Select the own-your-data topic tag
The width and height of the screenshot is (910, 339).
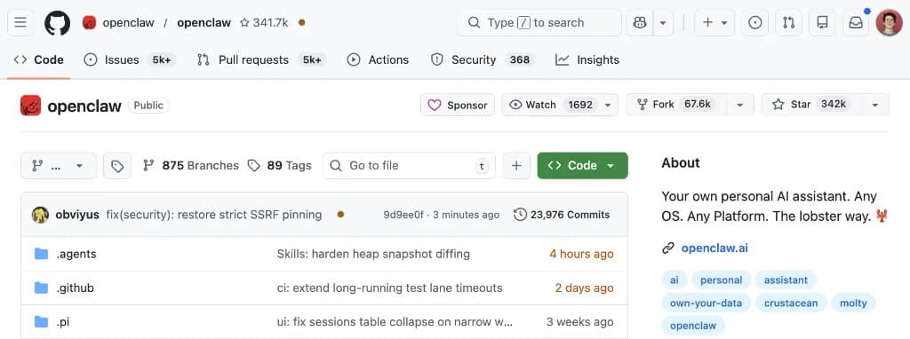point(706,303)
